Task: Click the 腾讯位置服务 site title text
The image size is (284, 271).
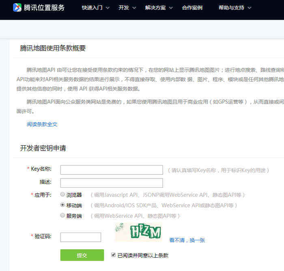Action: [44, 8]
